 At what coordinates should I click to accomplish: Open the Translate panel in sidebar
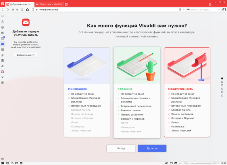tap(3, 66)
